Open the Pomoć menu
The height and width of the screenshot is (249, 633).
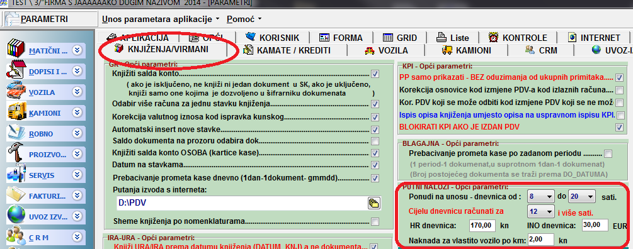point(244,19)
